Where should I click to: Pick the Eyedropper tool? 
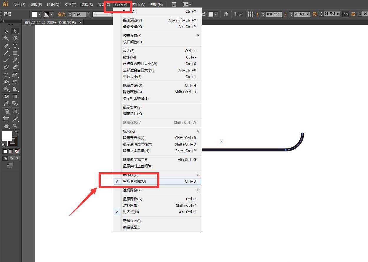(6, 104)
